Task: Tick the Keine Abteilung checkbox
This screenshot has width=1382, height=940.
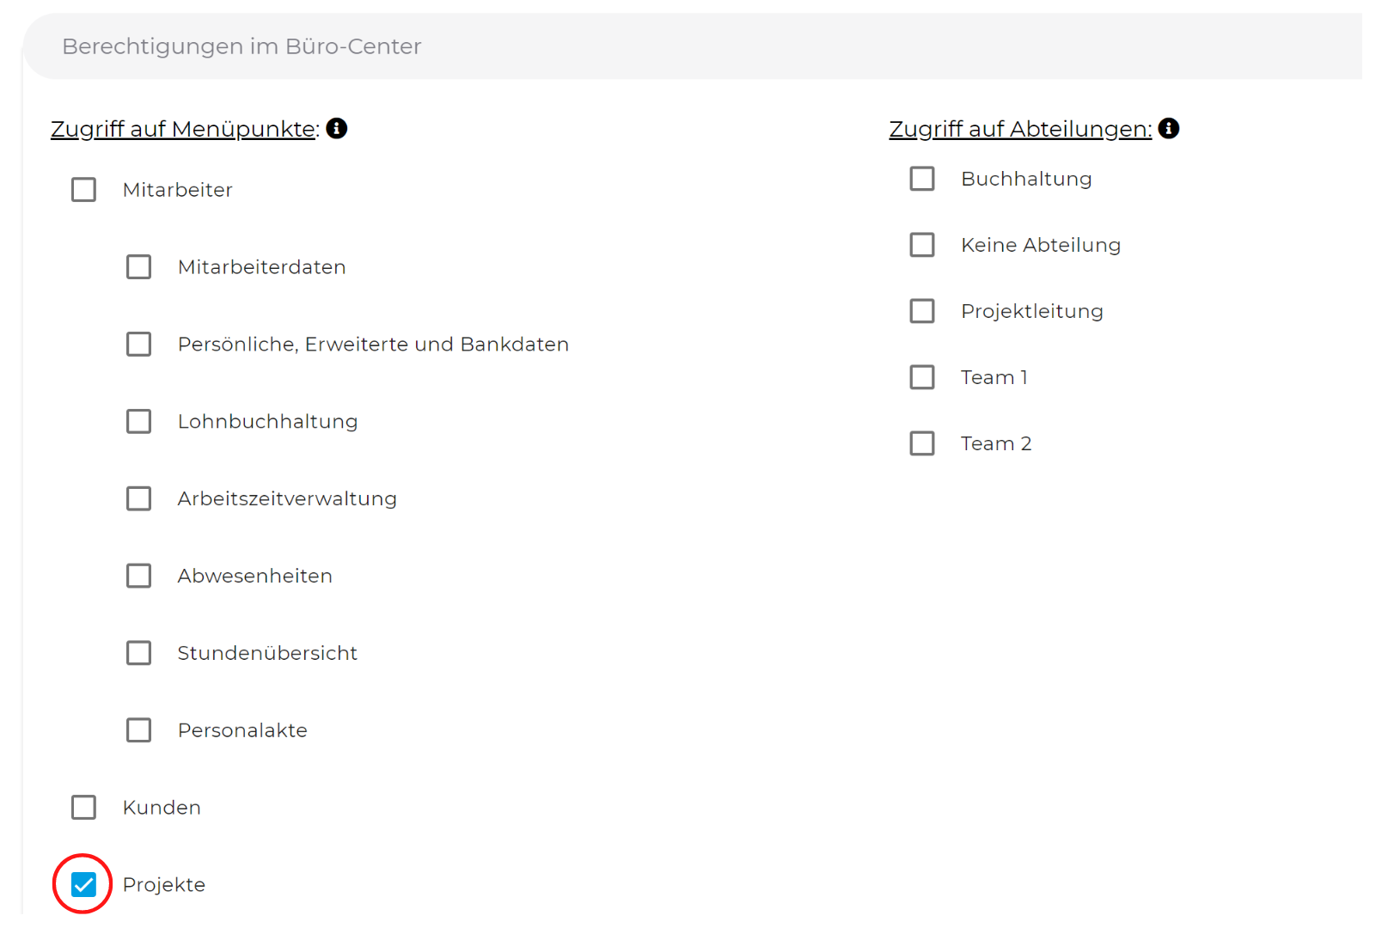Action: point(922,245)
